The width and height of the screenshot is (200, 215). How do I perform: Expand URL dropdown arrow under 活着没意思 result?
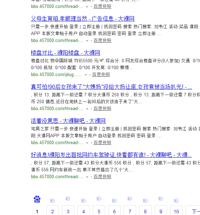click(x=87, y=143)
